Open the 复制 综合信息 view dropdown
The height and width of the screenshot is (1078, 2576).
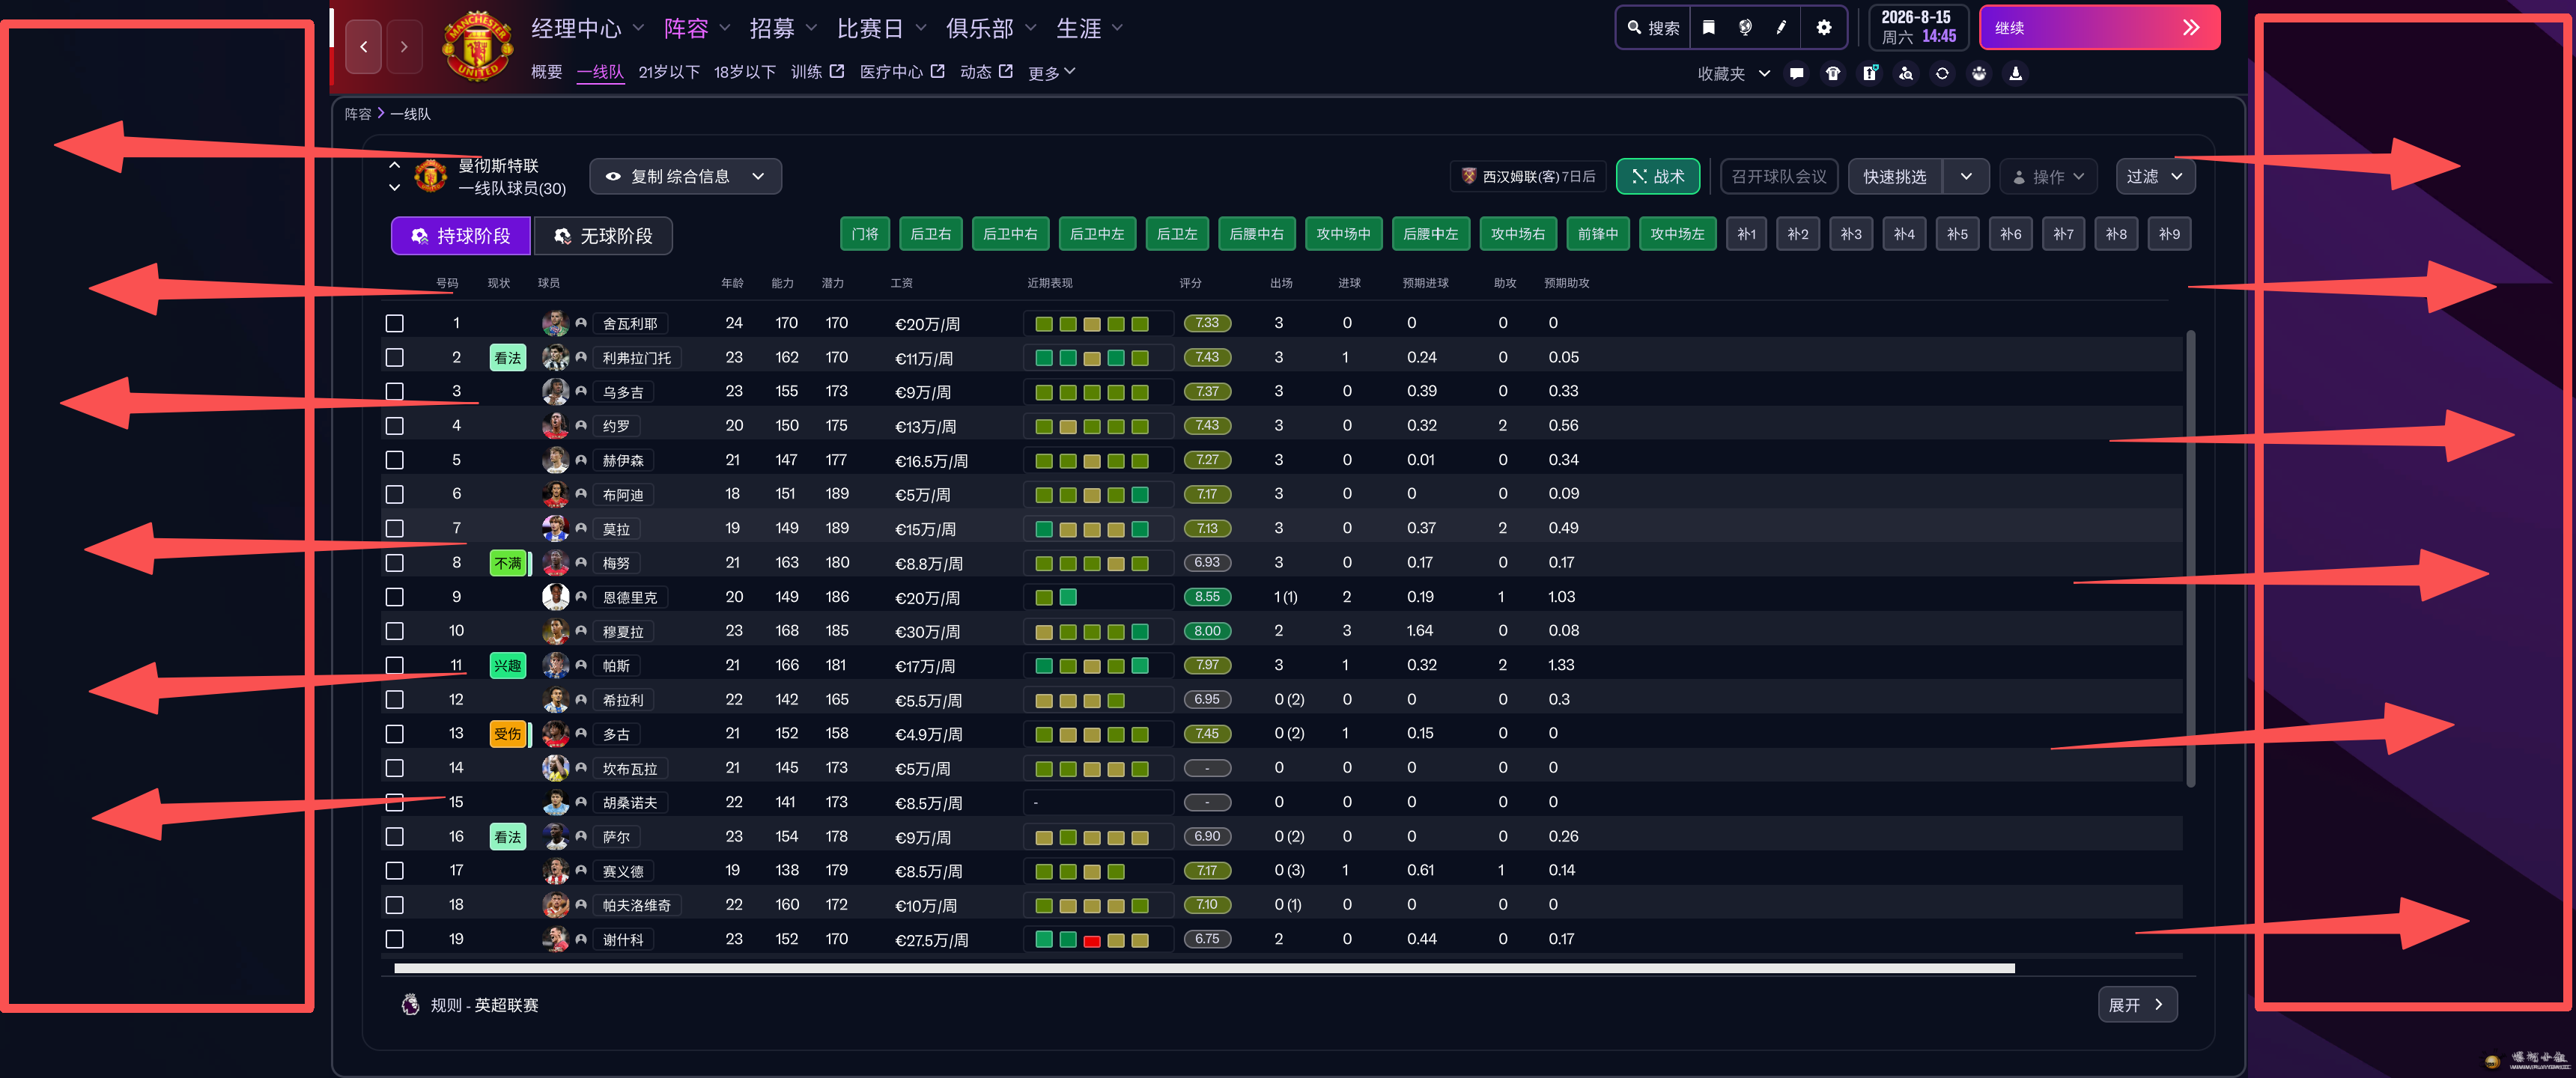tap(685, 176)
